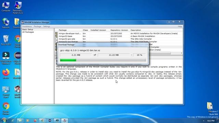Mark the mingw-developer-toolkit package checkbox
The width and height of the screenshot is (219, 123).
coord(56,33)
